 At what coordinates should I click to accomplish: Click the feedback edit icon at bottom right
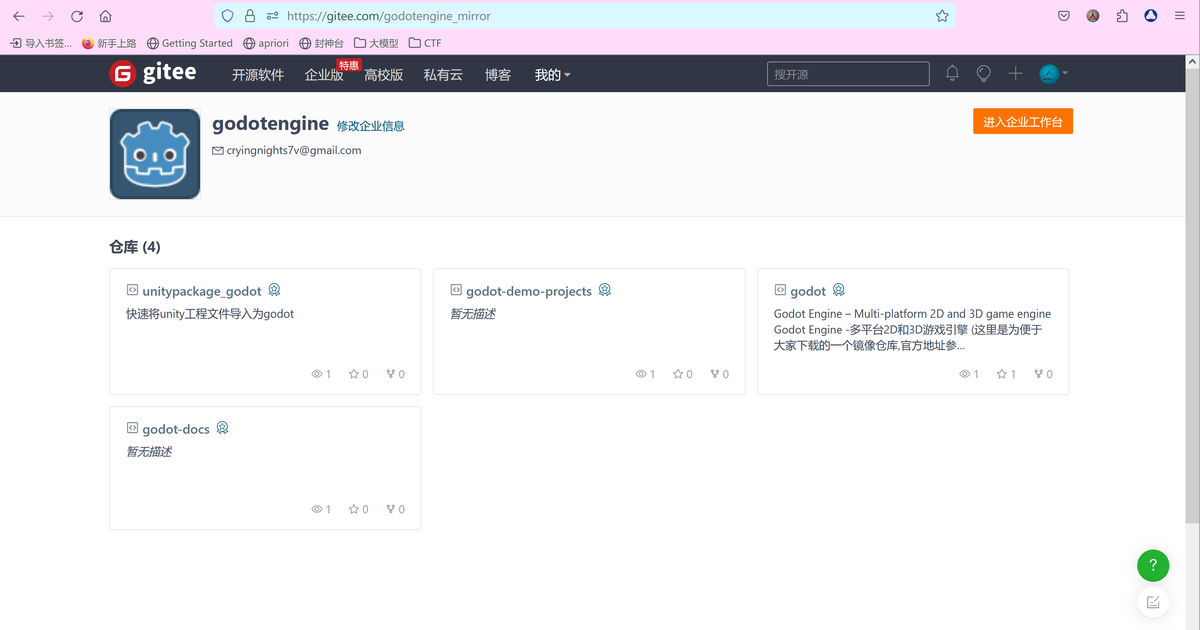pyautogui.click(x=1152, y=603)
